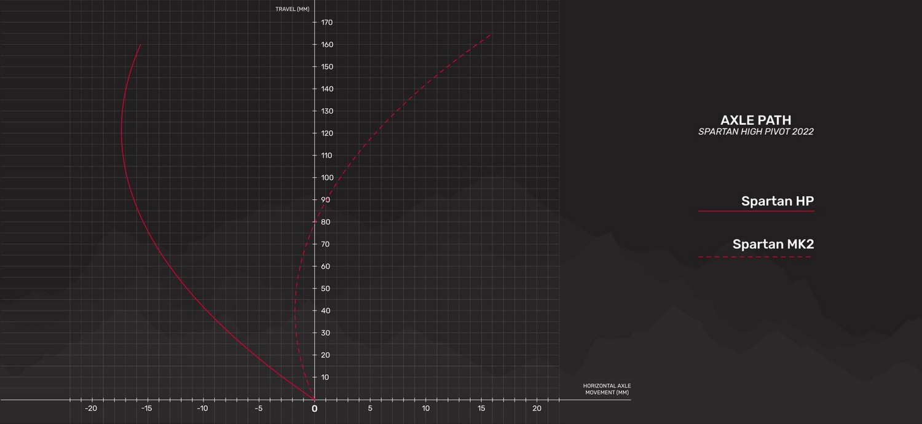Click the -10 label on the horizontal axis
Viewport: 922px width, 424px height.
click(x=203, y=409)
